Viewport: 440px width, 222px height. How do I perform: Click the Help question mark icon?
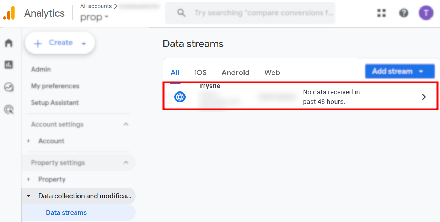(403, 13)
